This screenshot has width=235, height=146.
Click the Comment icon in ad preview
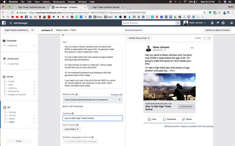pyautogui.click(x=164, y=119)
